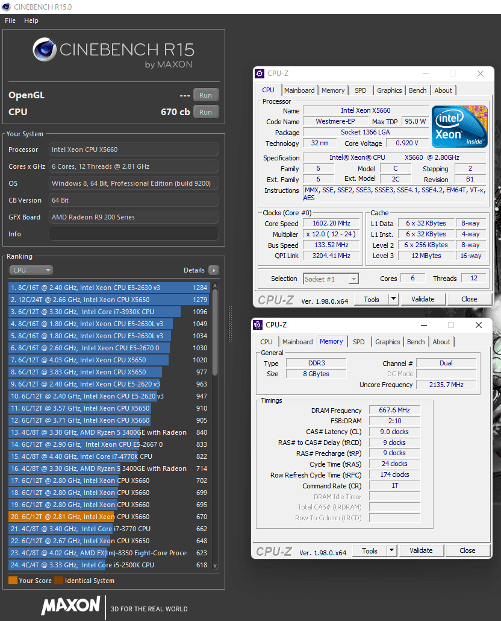Run the OpenGL benchmark
501x621 pixels.
pos(205,95)
